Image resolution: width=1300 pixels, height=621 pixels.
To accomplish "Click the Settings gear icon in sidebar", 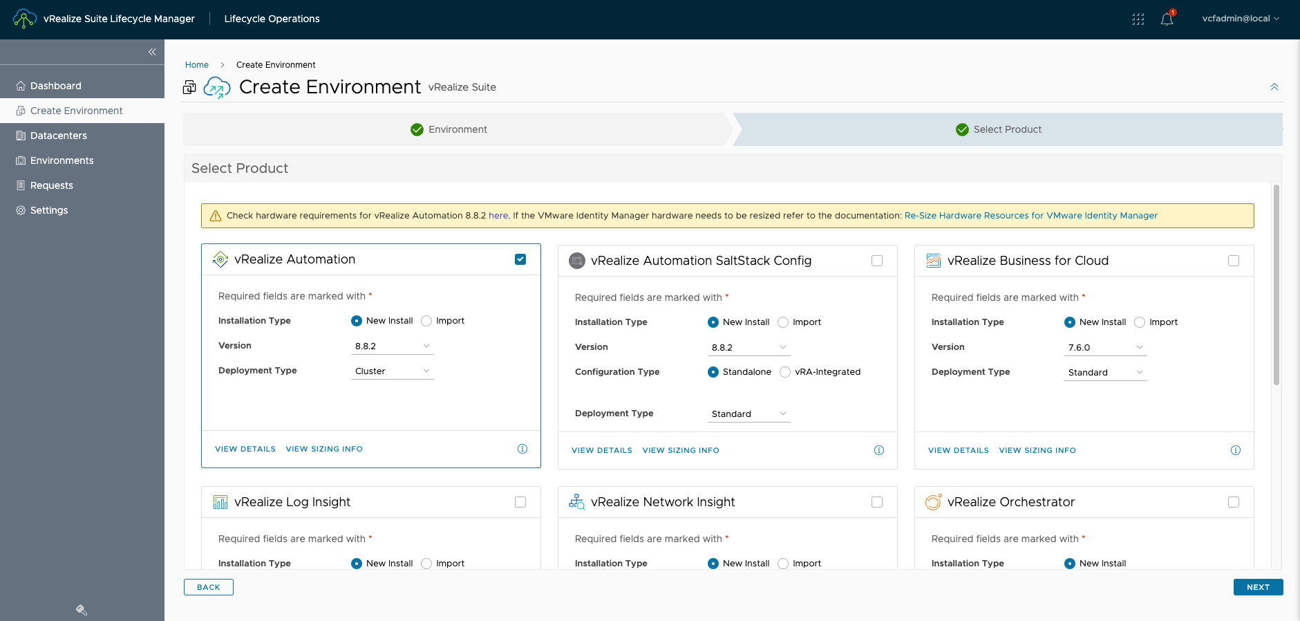I will (x=21, y=210).
